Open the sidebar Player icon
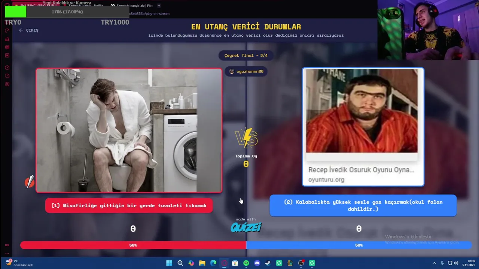This screenshot has width=479, height=269. [x=7, y=68]
